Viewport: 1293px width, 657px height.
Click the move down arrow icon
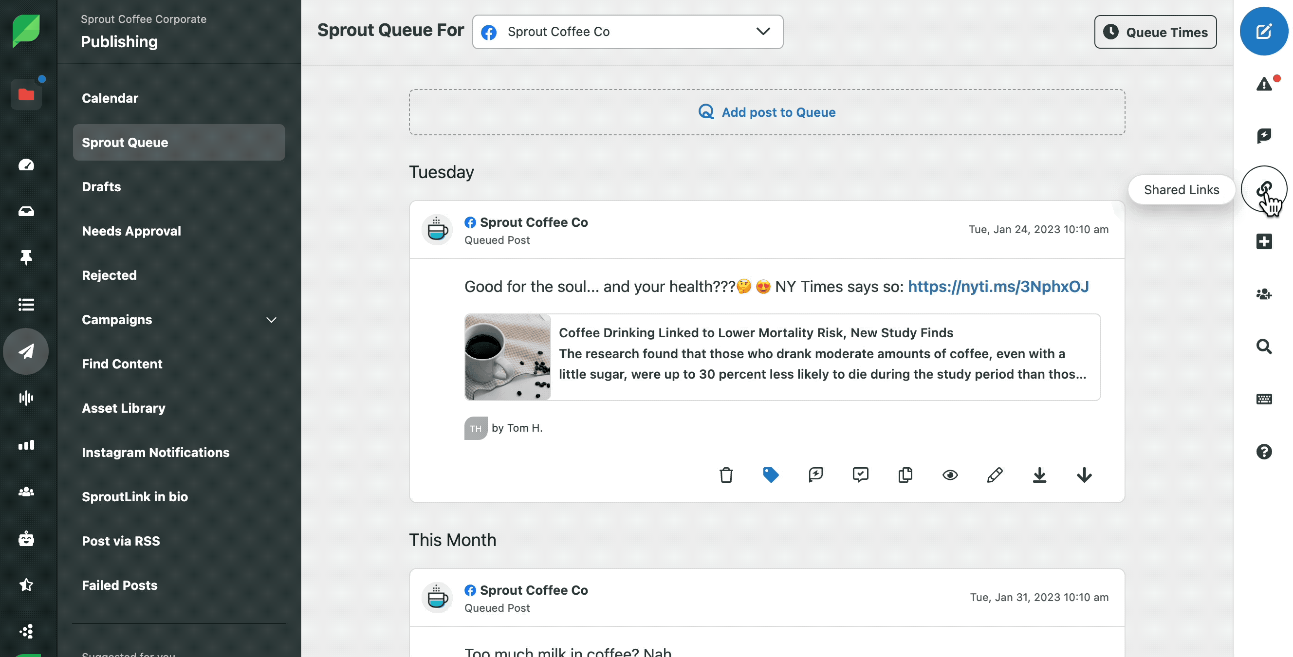pos(1084,475)
